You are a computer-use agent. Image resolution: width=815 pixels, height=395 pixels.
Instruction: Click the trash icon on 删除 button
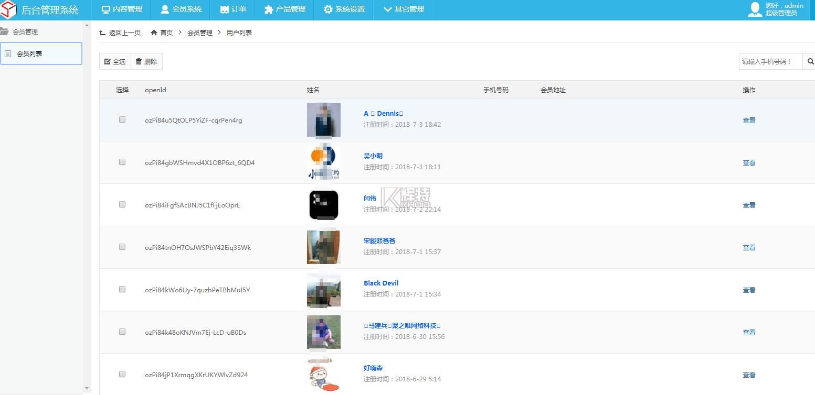139,61
